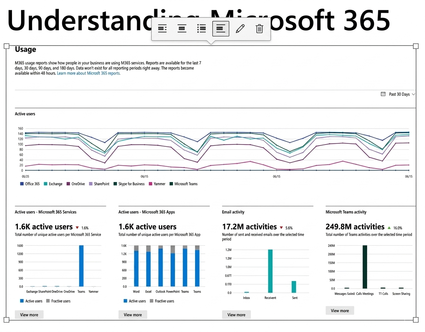Click the Microsoft Teams activity card title
This screenshot has width=425, height=332.
point(346,212)
